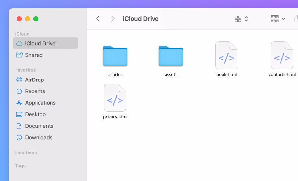Select the contacts.html file icon
This screenshot has width=298, height=181.
pyautogui.click(x=282, y=56)
